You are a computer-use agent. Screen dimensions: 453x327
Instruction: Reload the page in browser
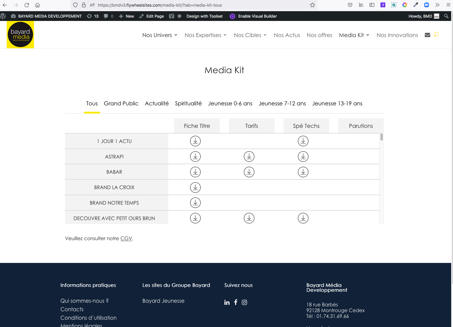[x=27, y=5]
